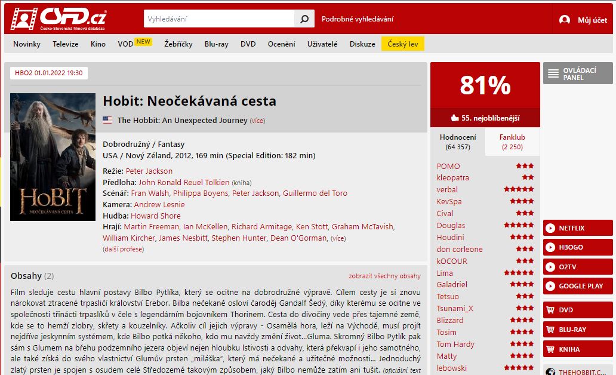Image resolution: width=616 pixels, height=375 pixels.
Task: Expand více after the cast list
Action: click(338, 238)
